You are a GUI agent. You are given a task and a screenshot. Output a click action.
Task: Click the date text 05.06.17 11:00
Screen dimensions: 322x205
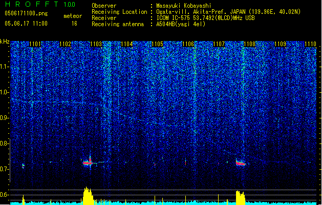[26, 24]
